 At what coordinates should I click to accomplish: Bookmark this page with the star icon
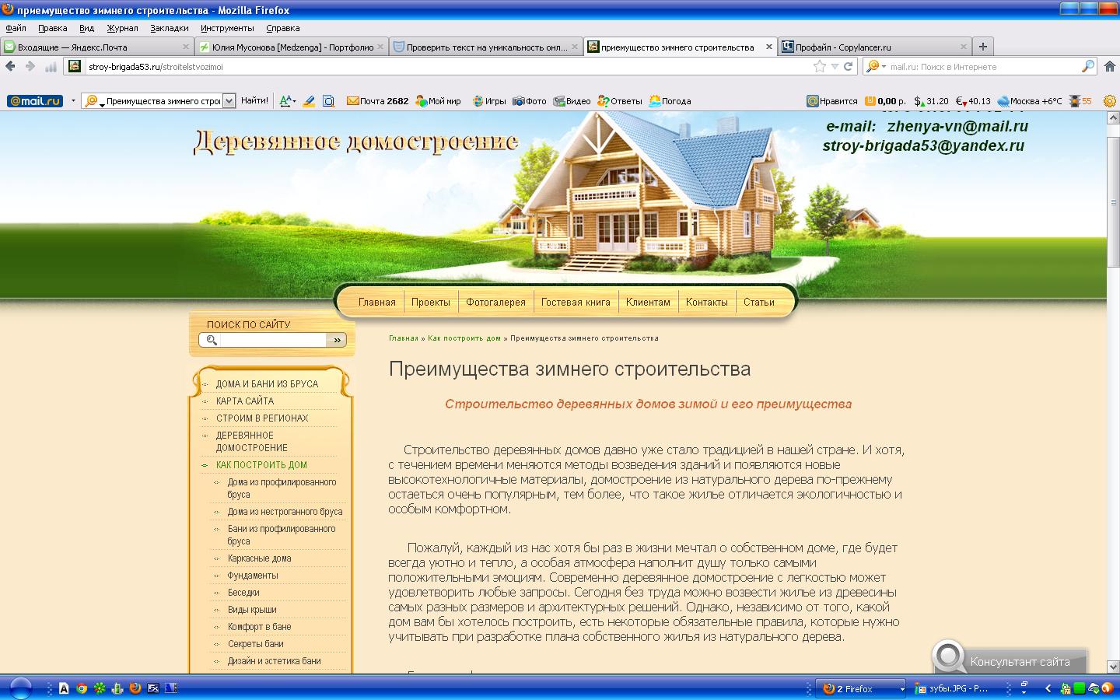(820, 67)
